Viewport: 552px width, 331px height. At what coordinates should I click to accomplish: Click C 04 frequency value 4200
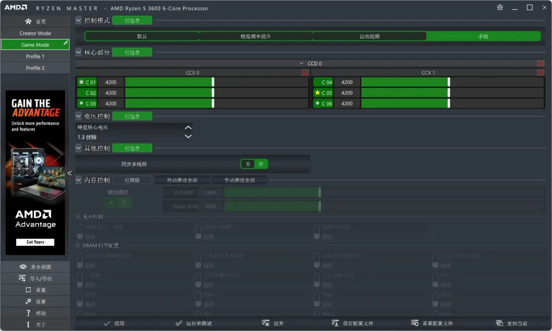pos(347,82)
